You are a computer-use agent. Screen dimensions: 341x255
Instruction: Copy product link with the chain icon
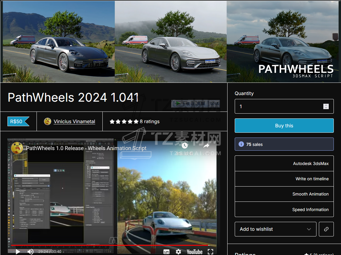[x=326, y=229]
